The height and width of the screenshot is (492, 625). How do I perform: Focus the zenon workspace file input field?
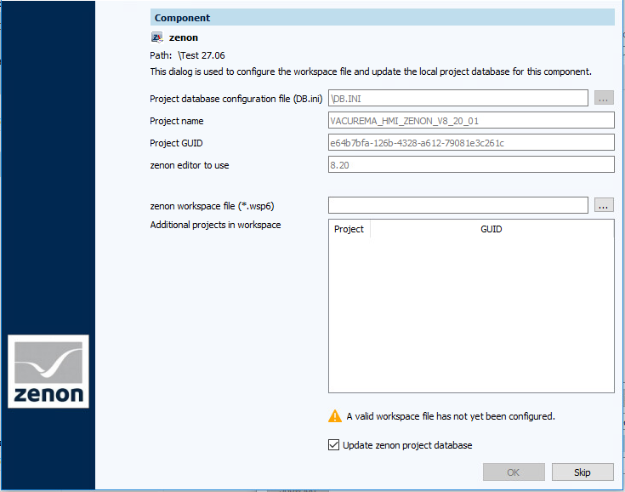coord(457,205)
